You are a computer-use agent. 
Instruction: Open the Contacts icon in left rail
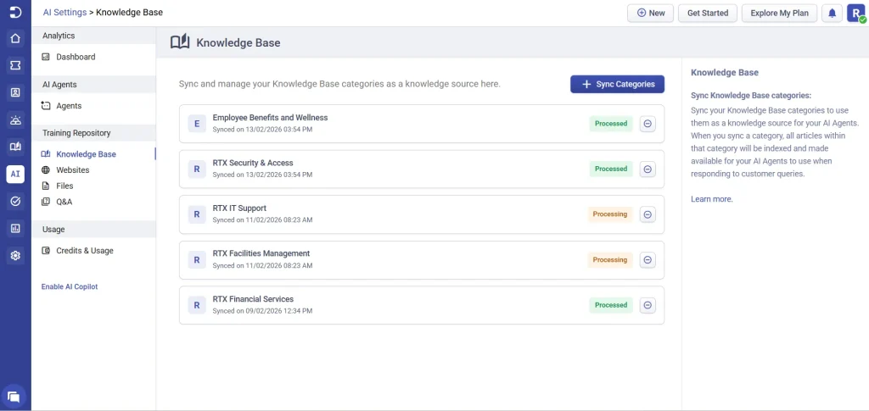[15, 92]
